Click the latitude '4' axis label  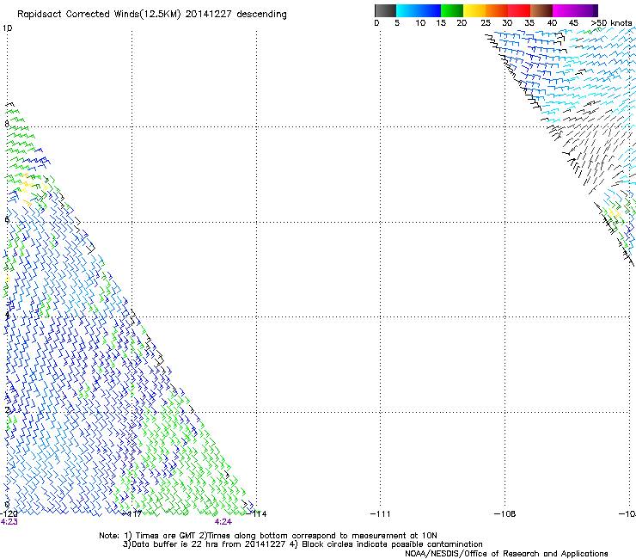[x=7, y=314]
